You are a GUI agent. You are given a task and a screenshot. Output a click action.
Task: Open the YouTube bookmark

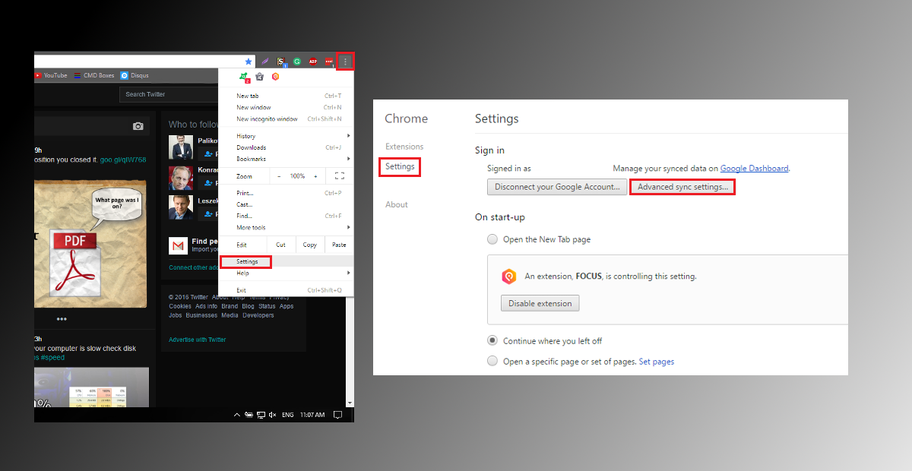coord(51,76)
